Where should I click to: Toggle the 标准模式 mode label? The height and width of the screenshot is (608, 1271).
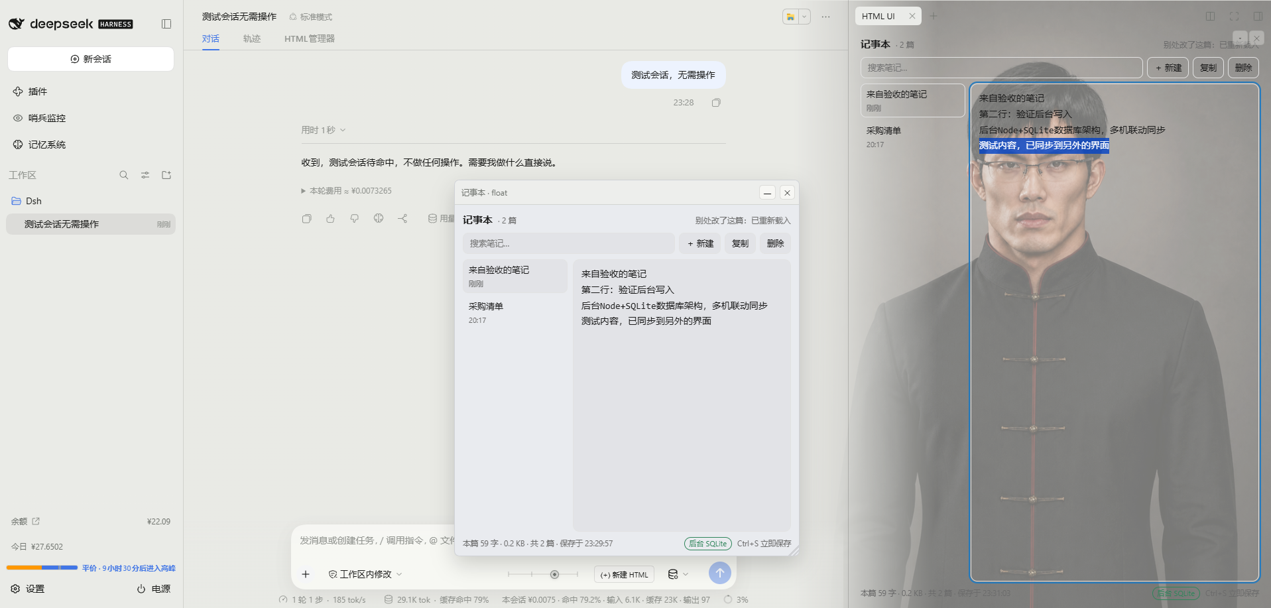pos(311,17)
